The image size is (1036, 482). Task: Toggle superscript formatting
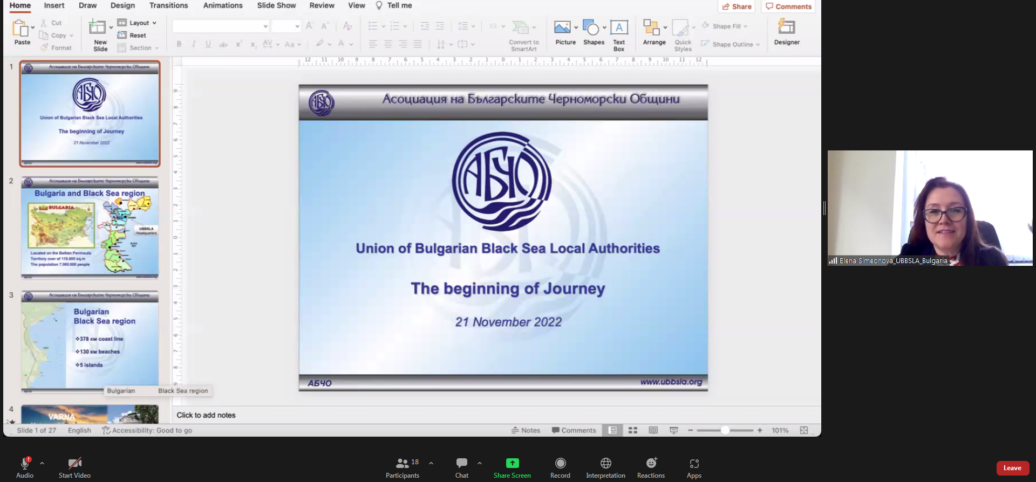point(238,44)
